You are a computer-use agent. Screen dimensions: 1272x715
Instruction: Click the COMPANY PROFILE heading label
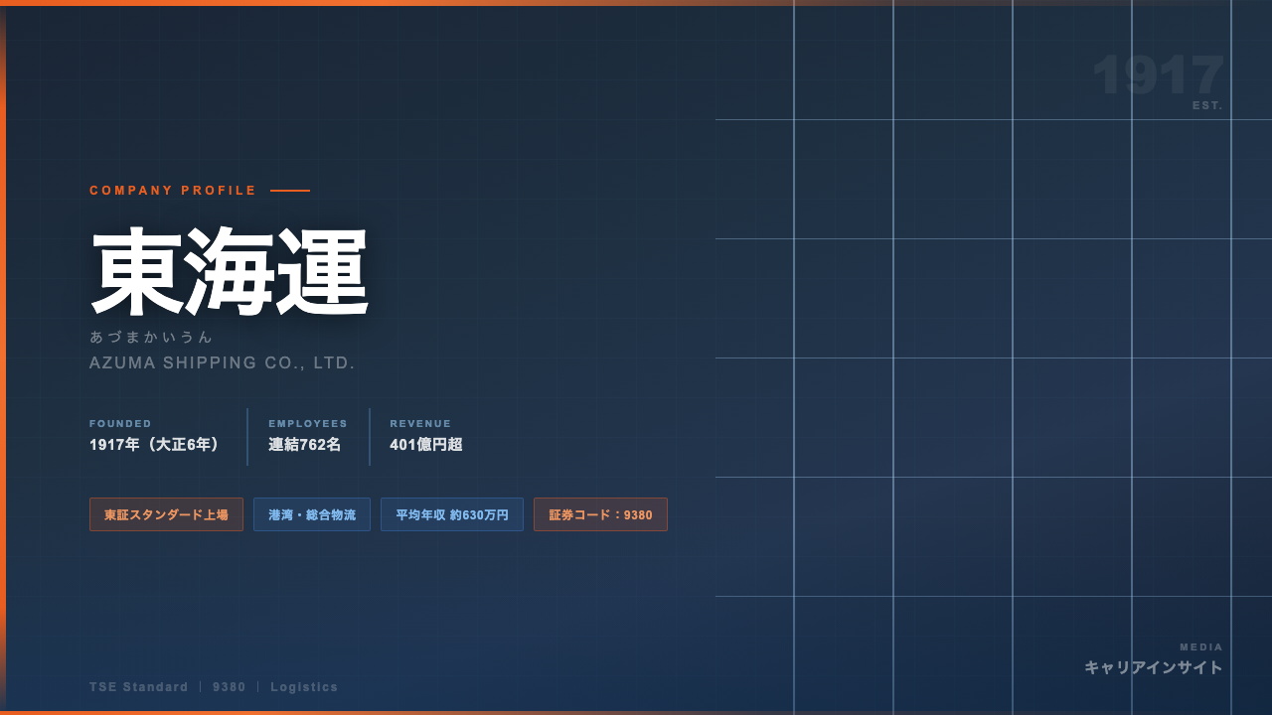(x=173, y=191)
